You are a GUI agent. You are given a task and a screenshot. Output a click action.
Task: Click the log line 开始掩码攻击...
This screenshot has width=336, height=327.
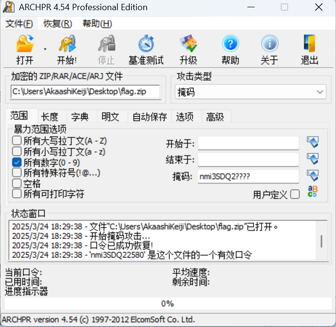[x=81, y=236]
